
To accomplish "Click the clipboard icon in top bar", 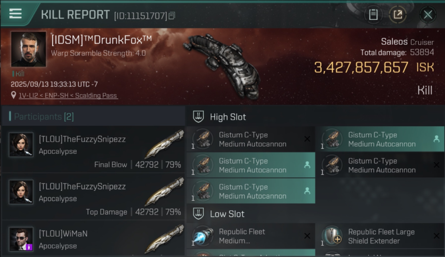I will 373,15.
